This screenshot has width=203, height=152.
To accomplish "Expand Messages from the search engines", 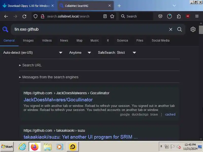I will tap(49, 77).
